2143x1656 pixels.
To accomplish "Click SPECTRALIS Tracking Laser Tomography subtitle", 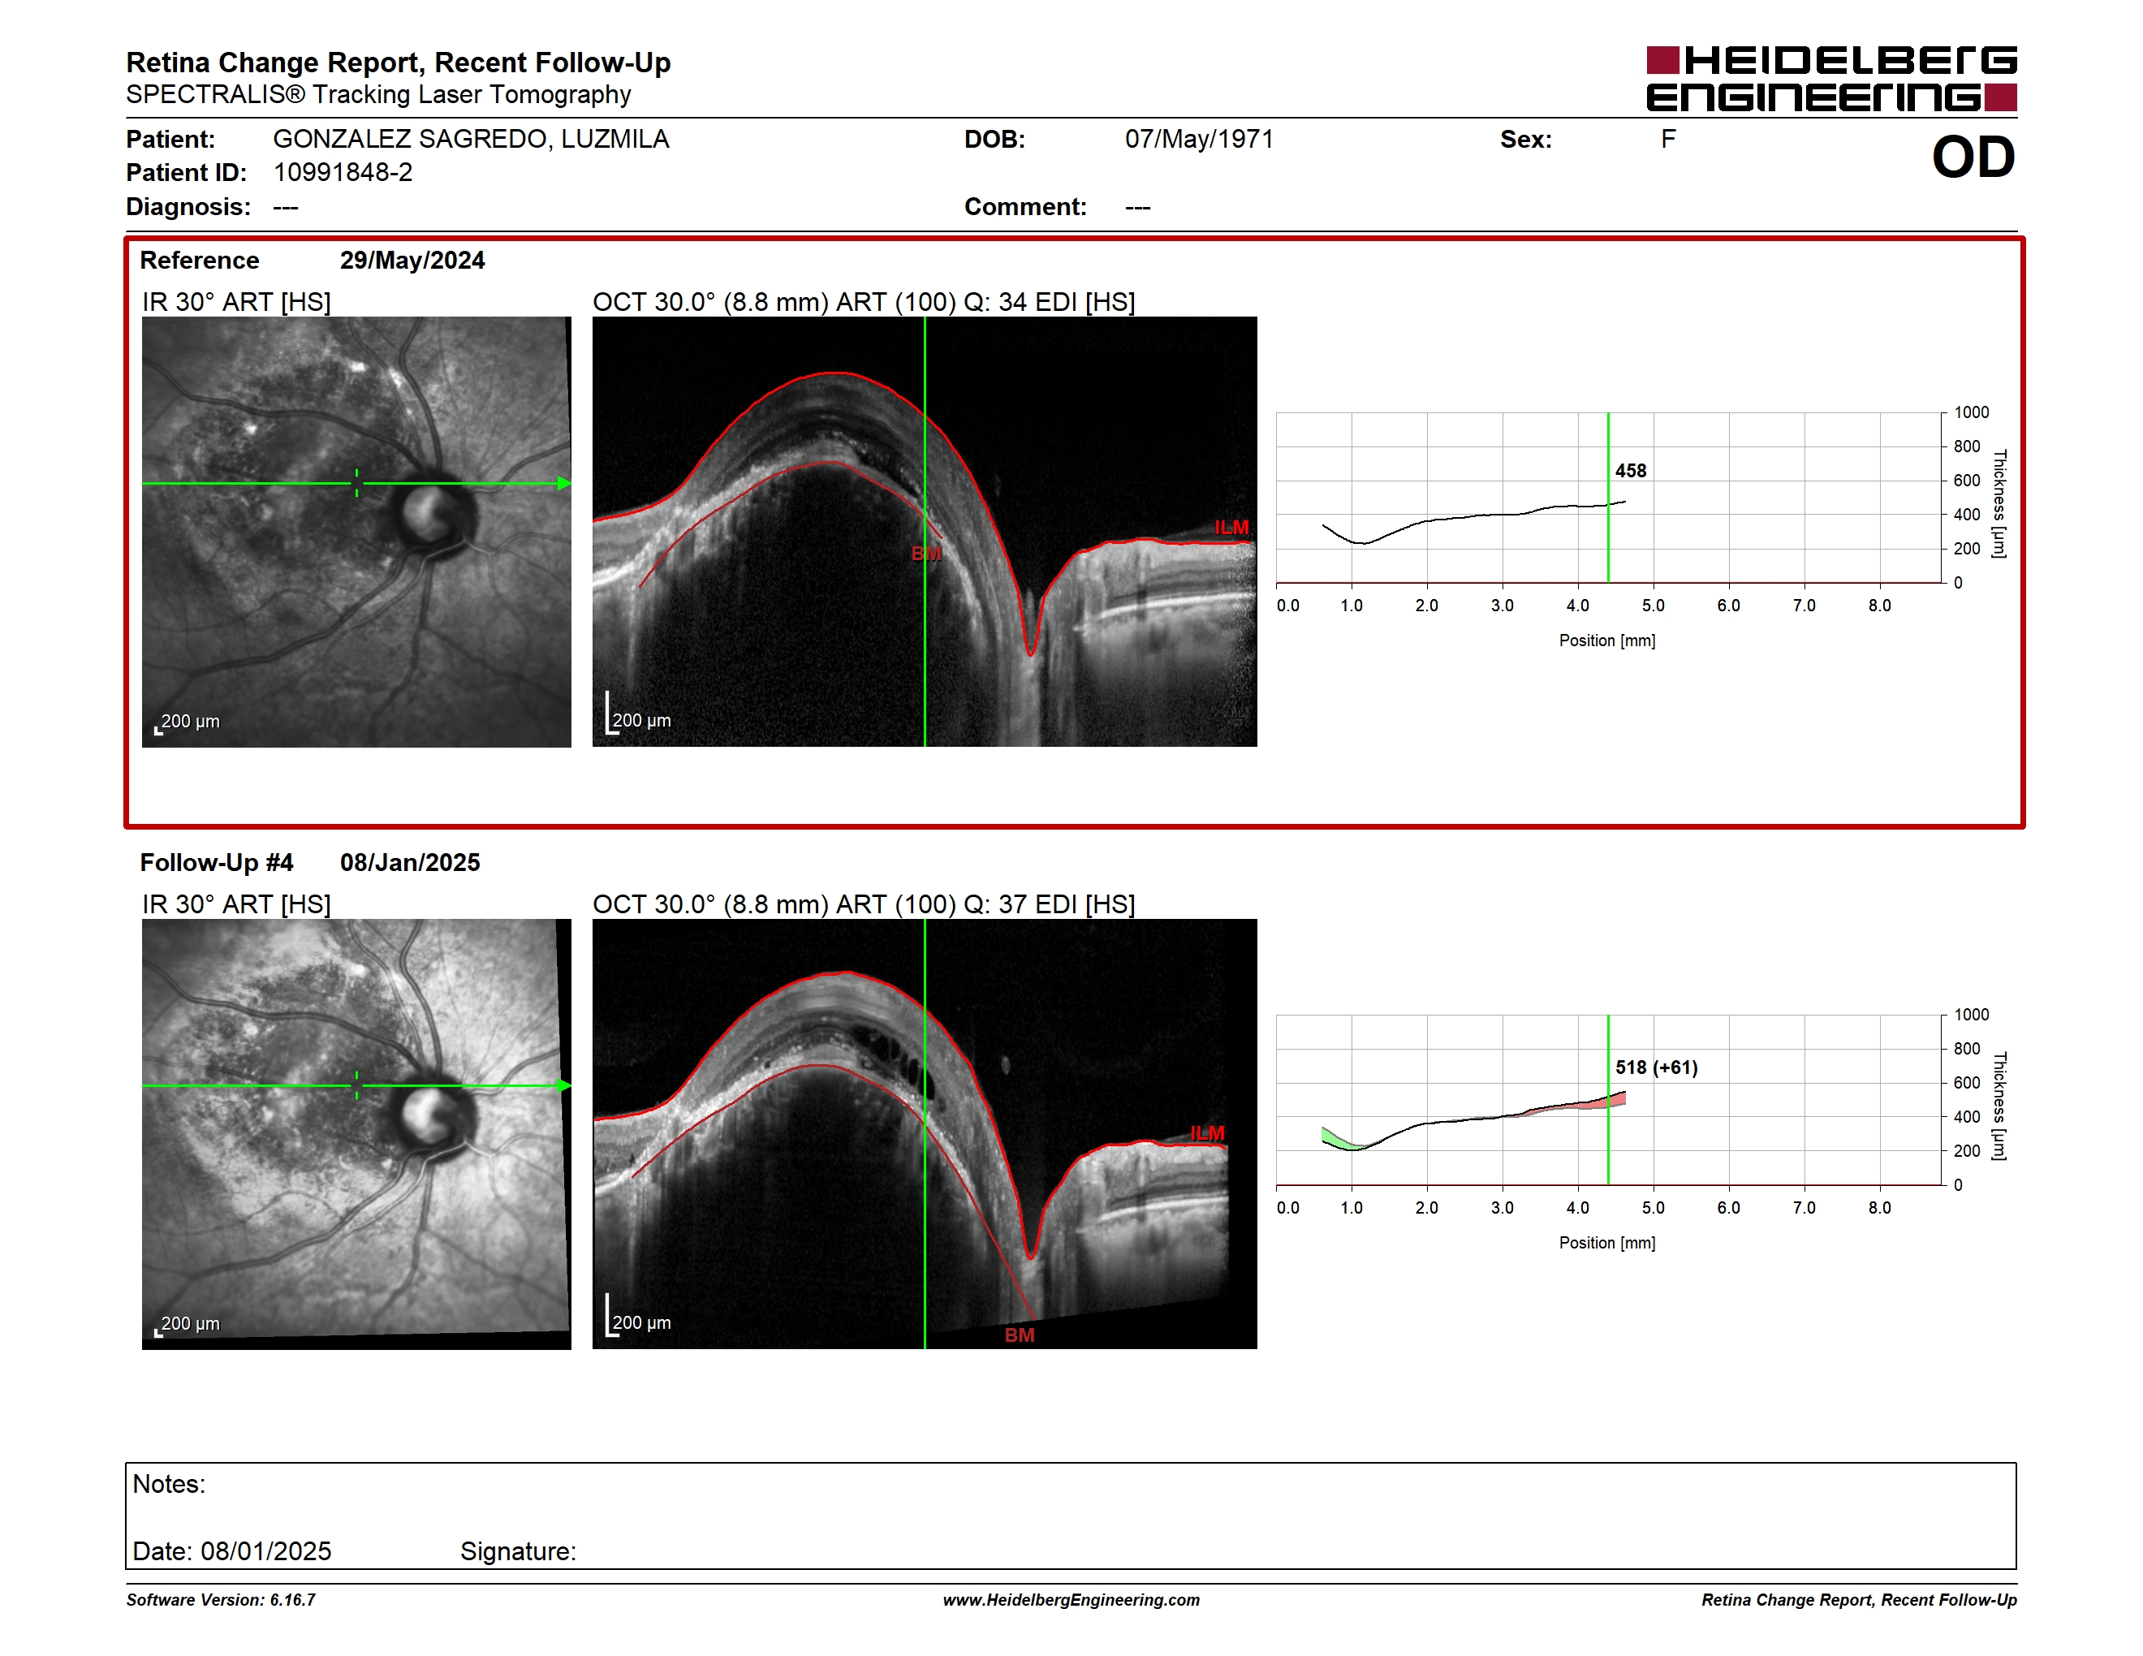I will 379,95.
